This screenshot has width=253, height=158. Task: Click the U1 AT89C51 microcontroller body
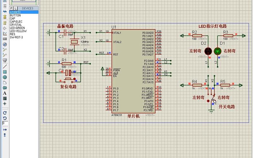(133, 71)
